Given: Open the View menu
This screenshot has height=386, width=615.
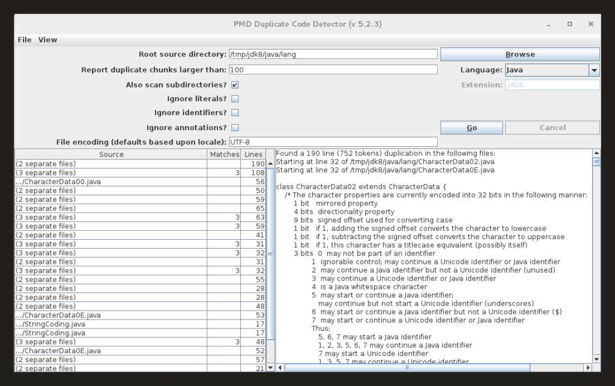Looking at the screenshot, I should tap(47, 40).
